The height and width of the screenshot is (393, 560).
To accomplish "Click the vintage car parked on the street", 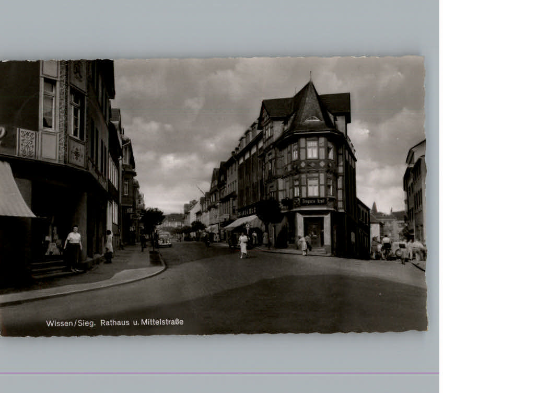I will click(164, 239).
